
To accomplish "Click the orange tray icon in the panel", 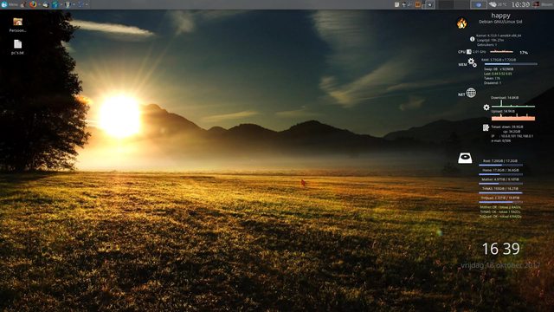I will pyautogui.click(x=417, y=4).
